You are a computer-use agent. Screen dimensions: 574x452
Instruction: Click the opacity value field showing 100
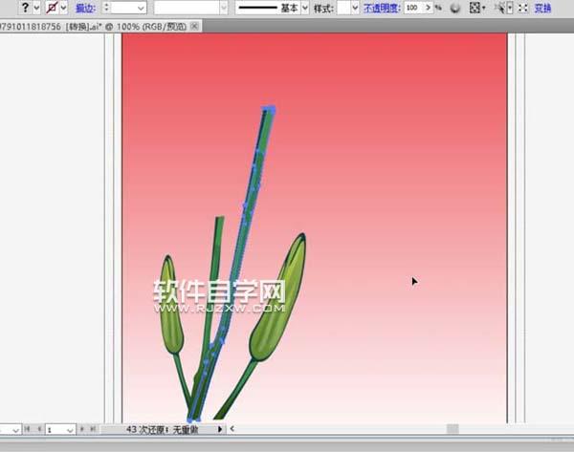point(413,8)
